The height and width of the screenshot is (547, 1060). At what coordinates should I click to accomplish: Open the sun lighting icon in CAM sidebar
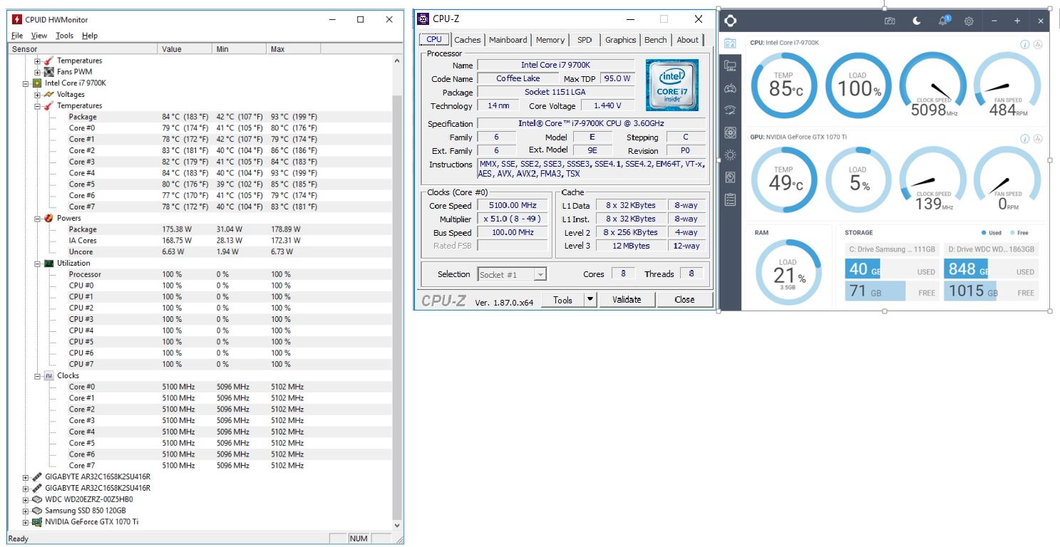coord(730,155)
